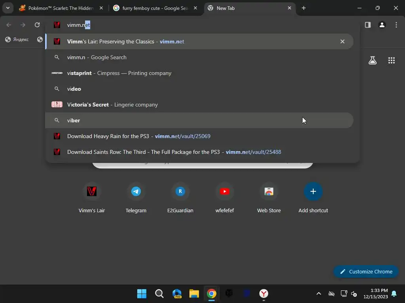405x303 pixels.
Task: Open the Windows Start menu
Action: pyautogui.click(x=142, y=294)
